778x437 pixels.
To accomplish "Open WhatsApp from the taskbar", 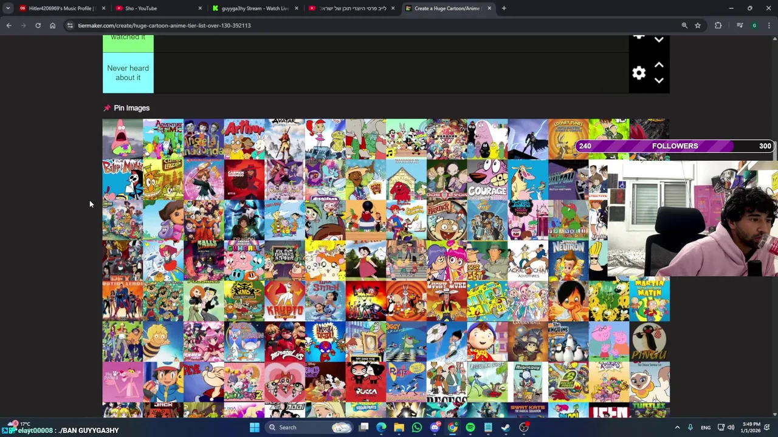I will point(417,427).
